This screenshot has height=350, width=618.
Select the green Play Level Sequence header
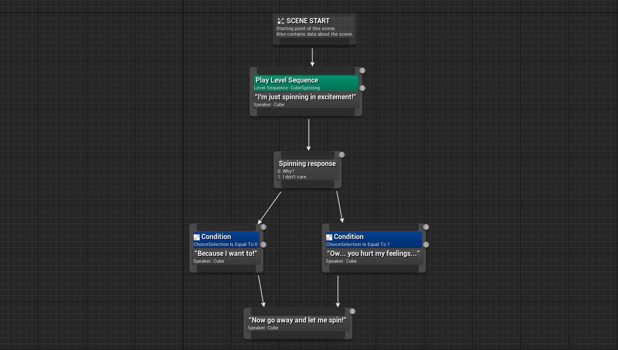coord(287,80)
